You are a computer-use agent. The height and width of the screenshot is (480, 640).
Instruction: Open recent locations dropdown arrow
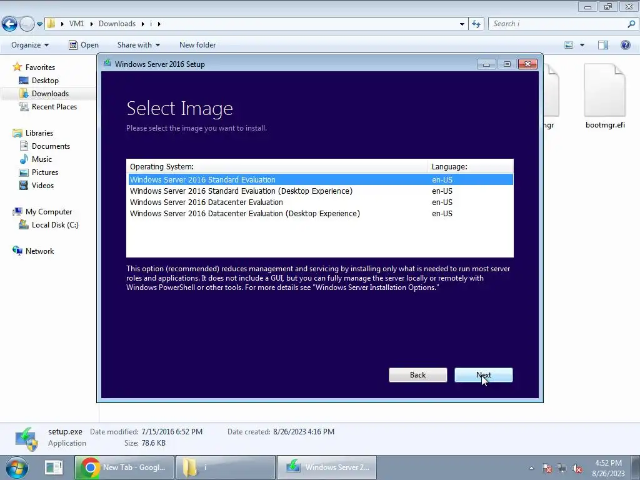(x=39, y=24)
